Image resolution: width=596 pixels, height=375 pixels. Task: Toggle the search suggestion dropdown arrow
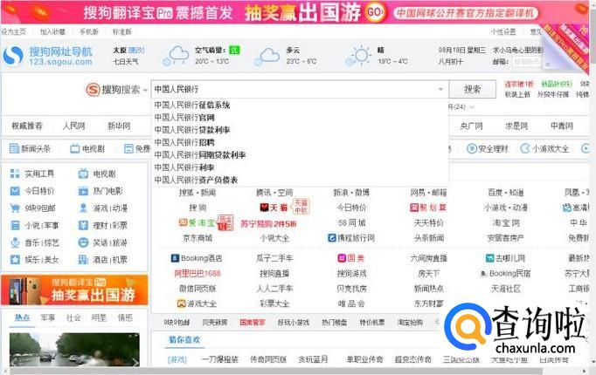point(440,90)
